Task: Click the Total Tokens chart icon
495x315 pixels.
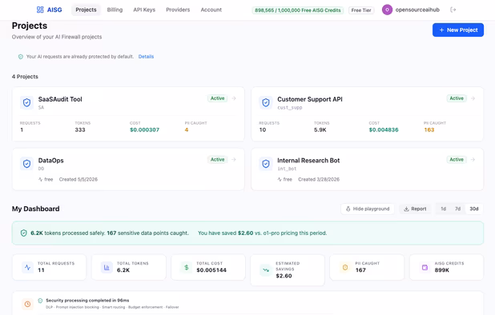Action: pos(107,268)
